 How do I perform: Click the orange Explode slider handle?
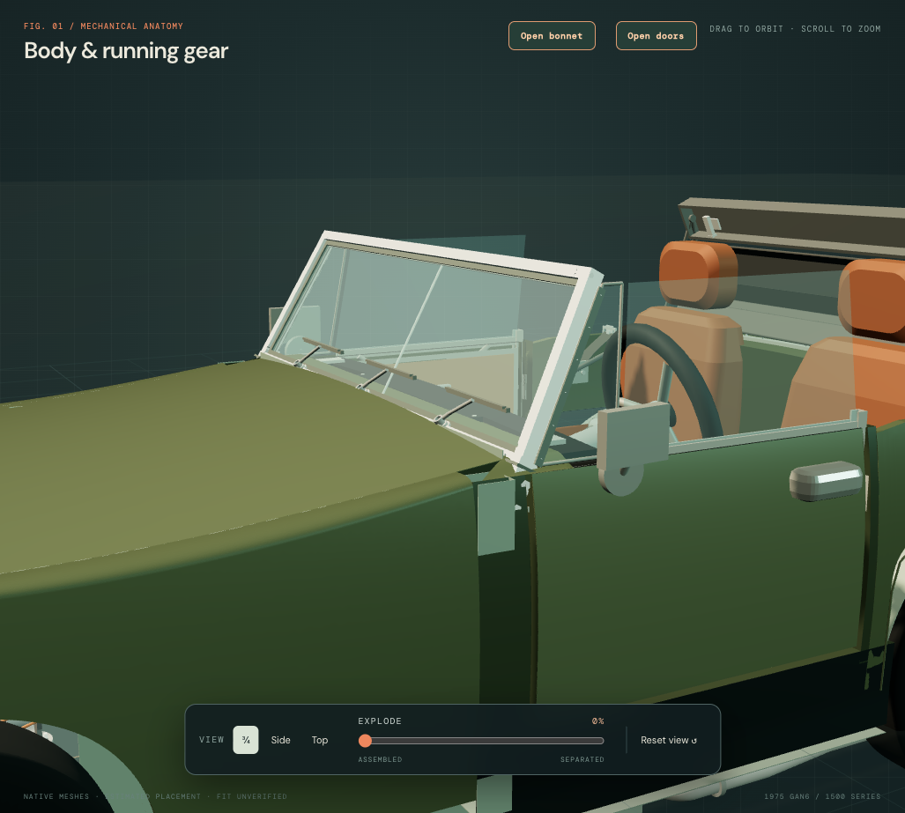[x=365, y=741]
